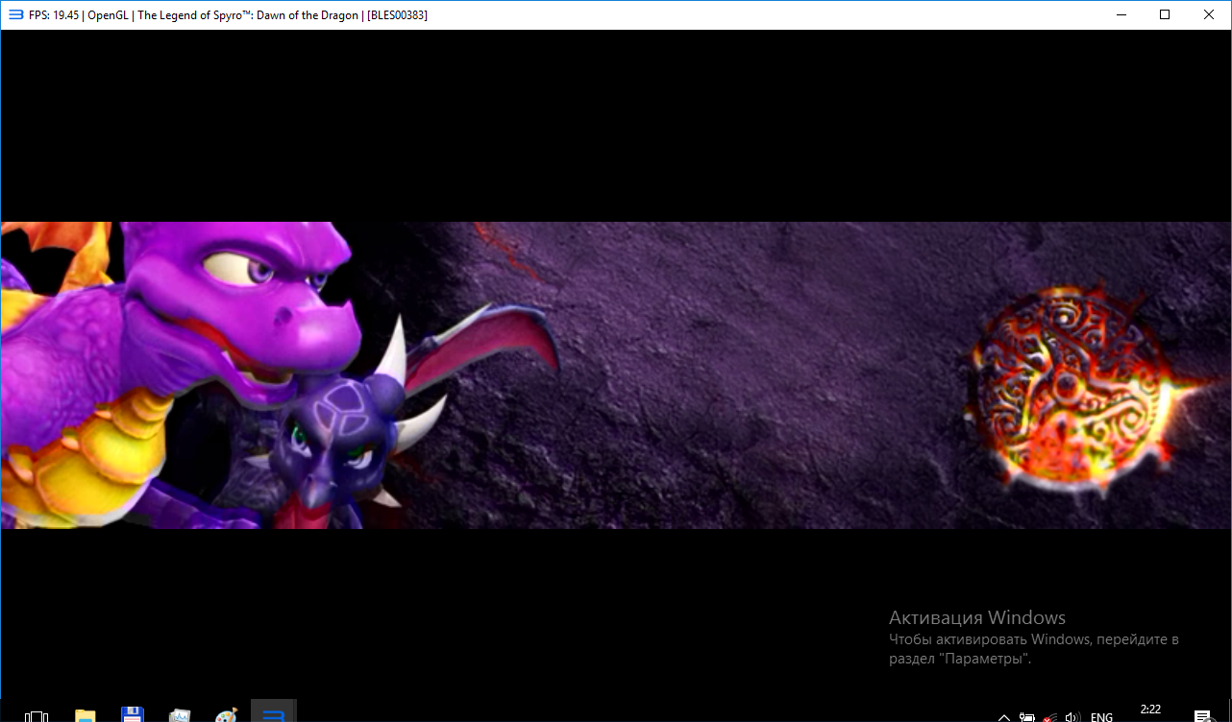Open the volume speaker tray icon
Screen dimensions: 1232x722
1072,716
